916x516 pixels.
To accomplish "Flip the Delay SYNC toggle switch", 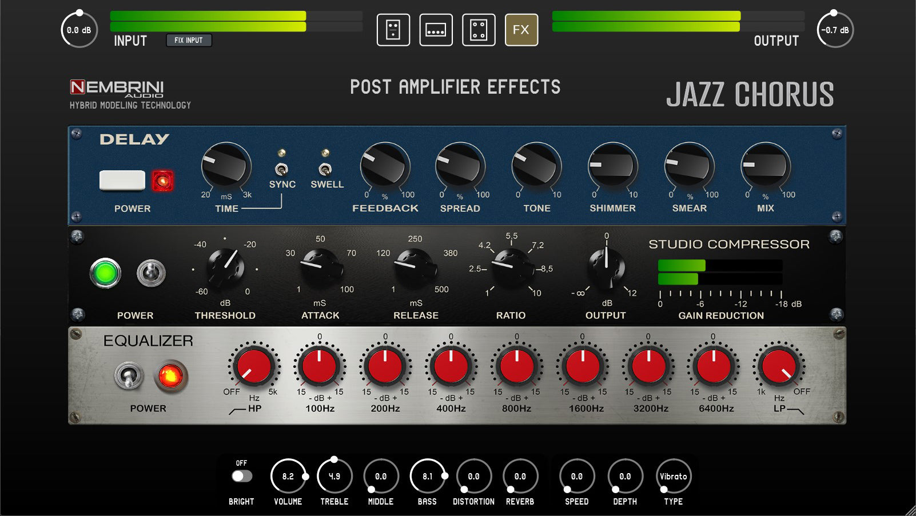I will [281, 169].
